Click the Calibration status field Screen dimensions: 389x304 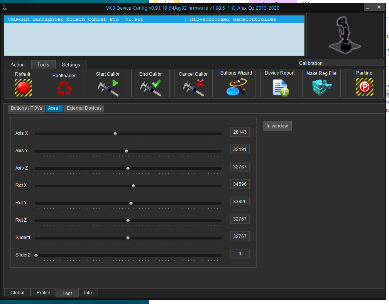[x=341, y=63]
